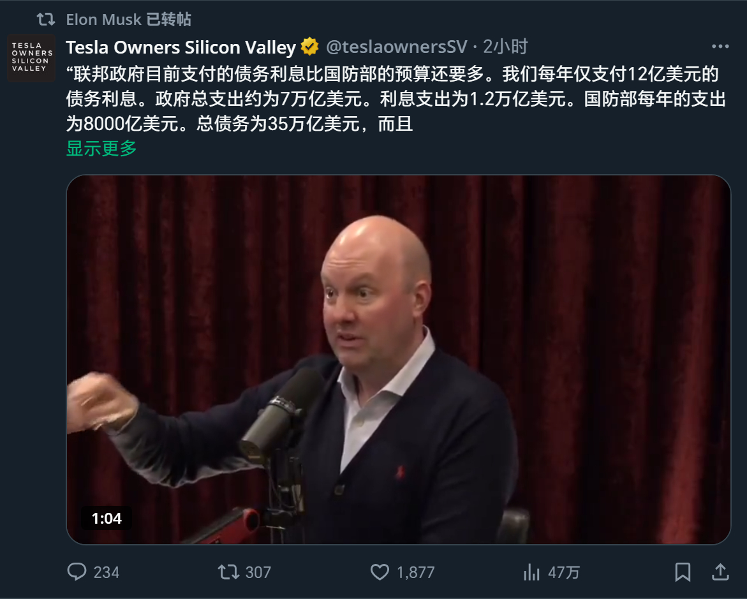Screen dimensions: 747x599
Task: Click the repost indicator icon beside Elon Musk
Action: tap(46, 20)
